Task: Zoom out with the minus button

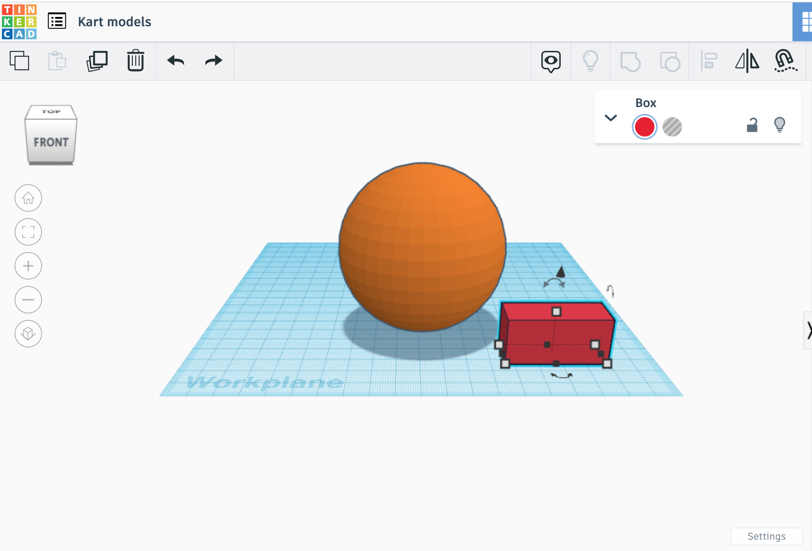Action: 28,300
